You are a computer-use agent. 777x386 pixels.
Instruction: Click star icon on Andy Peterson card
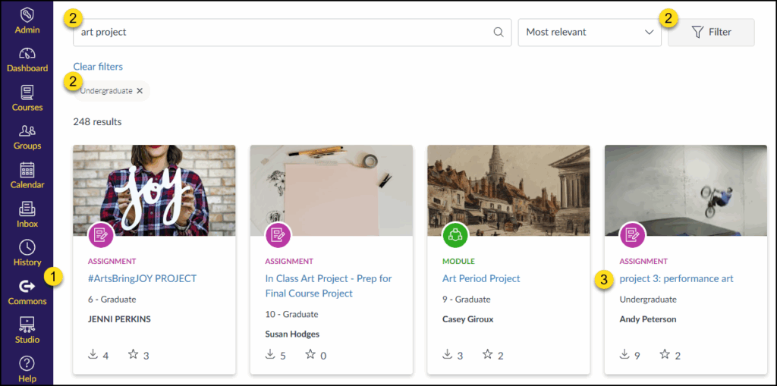(665, 354)
